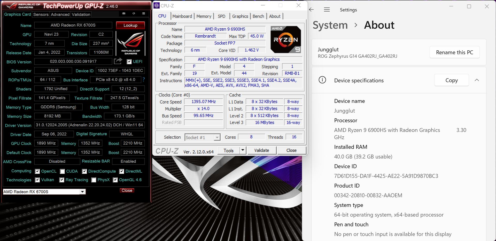
Task: Toggle the PhysX checkbox
Action: coord(94,180)
